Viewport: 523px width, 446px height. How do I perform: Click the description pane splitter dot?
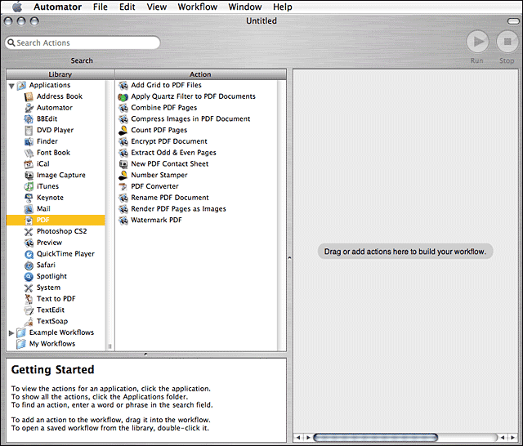click(145, 355)
